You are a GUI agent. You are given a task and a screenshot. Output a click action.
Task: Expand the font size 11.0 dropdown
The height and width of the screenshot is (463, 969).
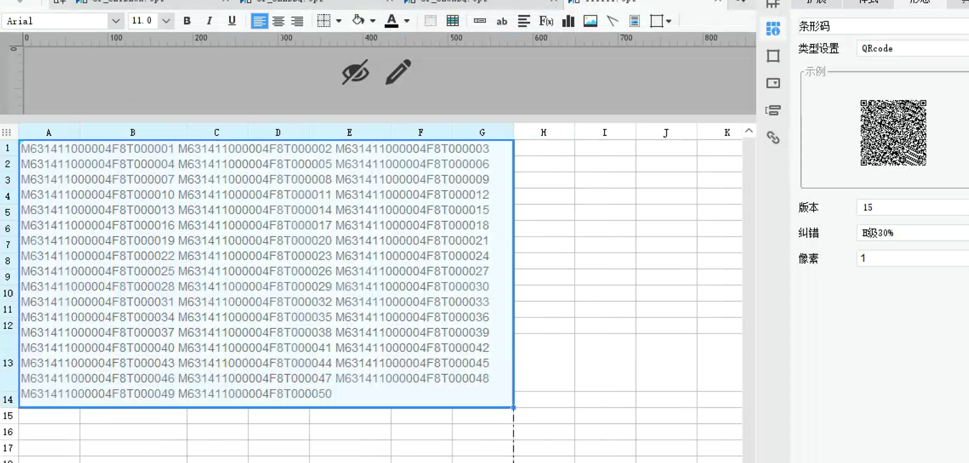[166, 21]
